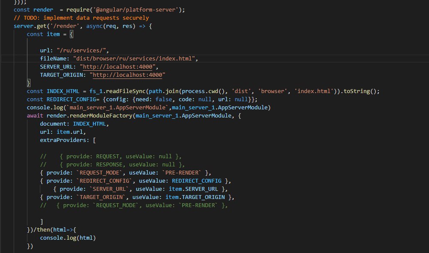
Task: Click the commented-out `REQUEST_MODE` provider line
Action: coord(134,205)
